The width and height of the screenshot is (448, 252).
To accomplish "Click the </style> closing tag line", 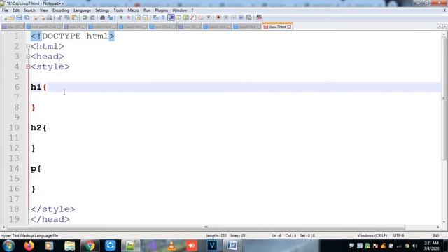I will [x=53, y=209].
